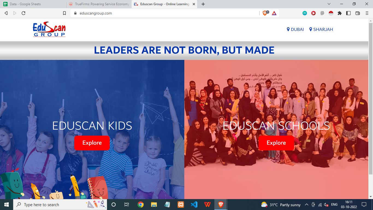Screen dimensions: 373x210
Task: Click the teal 'm' extension icon
Action: pos(305,13)
